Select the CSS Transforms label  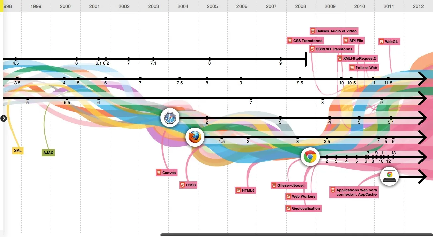(305, 41)
